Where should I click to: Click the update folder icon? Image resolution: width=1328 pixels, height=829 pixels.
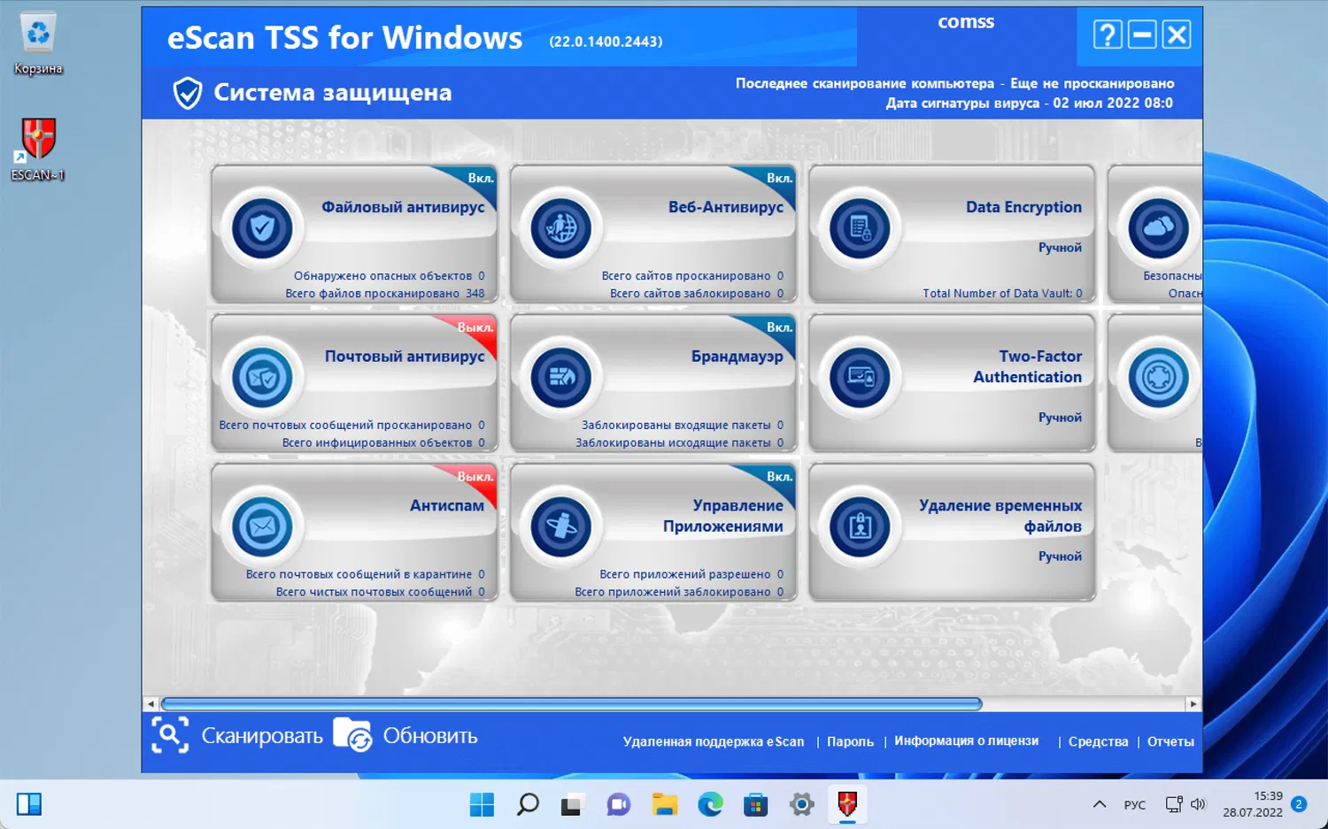pyautogui.click(x=352, y=735)
